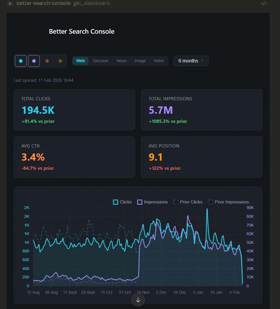Viewport: 280px width, 309px height.
Task: Click the 19 Jan x-axis label
Action: [x=216, y=292]
